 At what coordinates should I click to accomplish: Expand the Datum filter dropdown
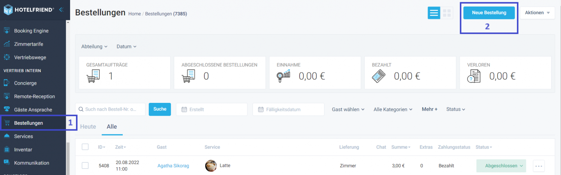[x=127, y=46]
